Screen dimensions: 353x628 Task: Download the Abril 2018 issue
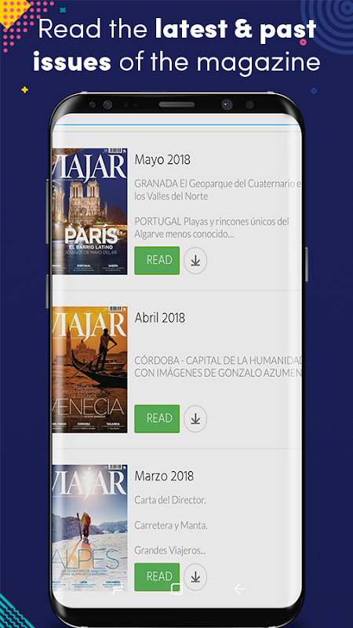click(195, 418)
